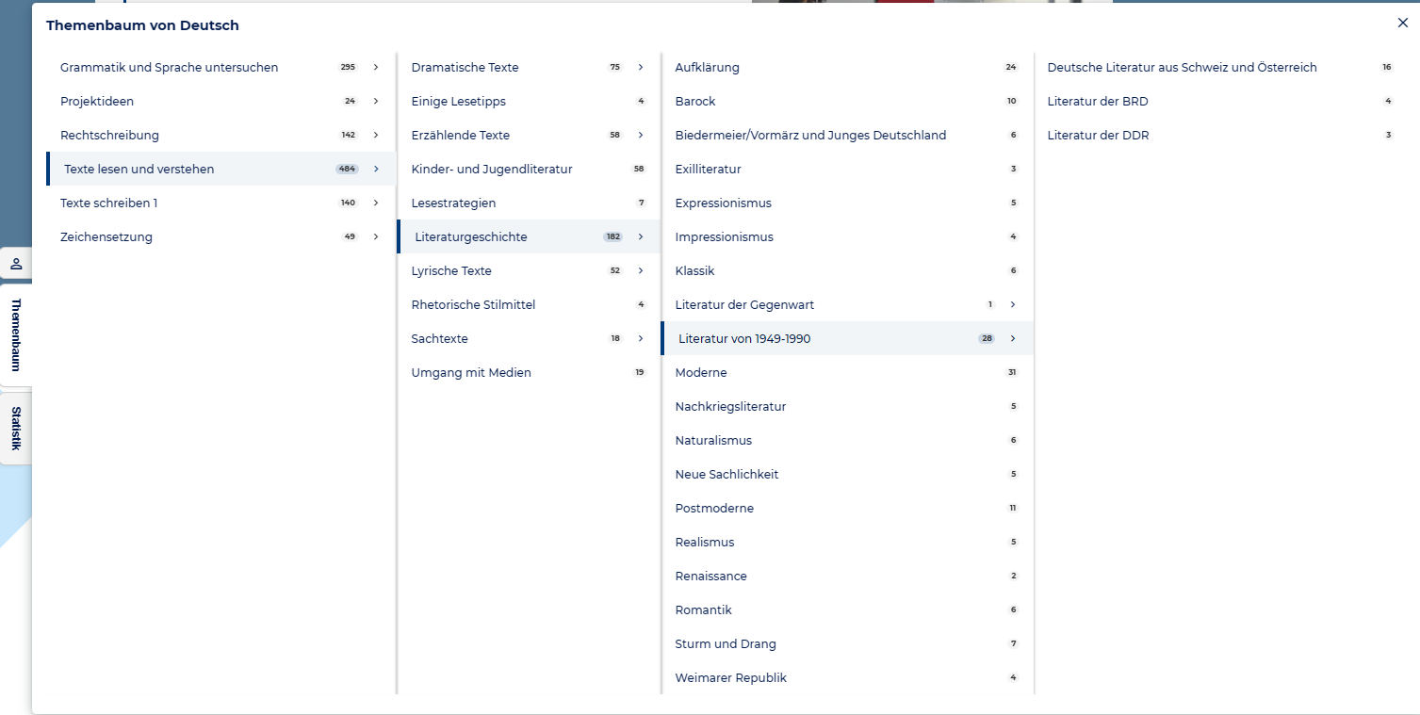Click the Texte schreiben 1 item
Screen dimensions: 1420x715
108,203
